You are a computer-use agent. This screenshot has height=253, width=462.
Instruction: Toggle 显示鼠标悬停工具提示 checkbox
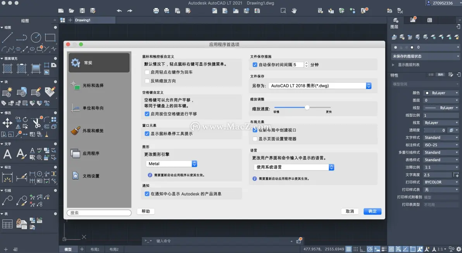(x=147, y=133)
